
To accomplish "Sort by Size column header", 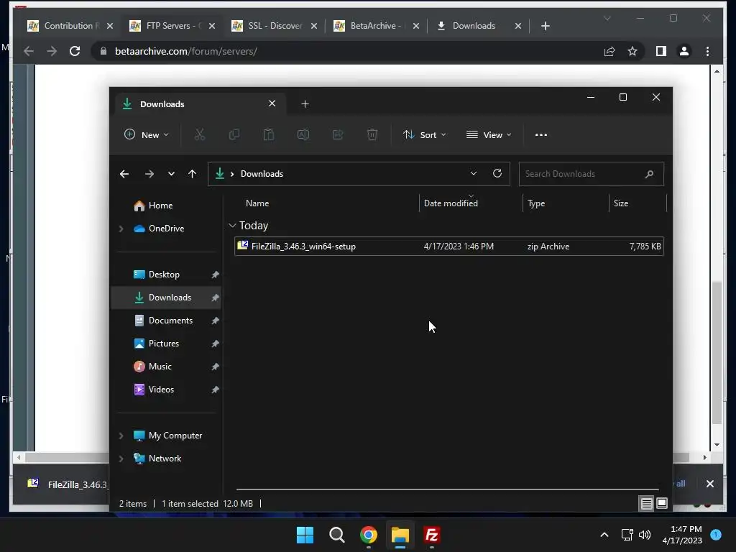I will (621, 203).
